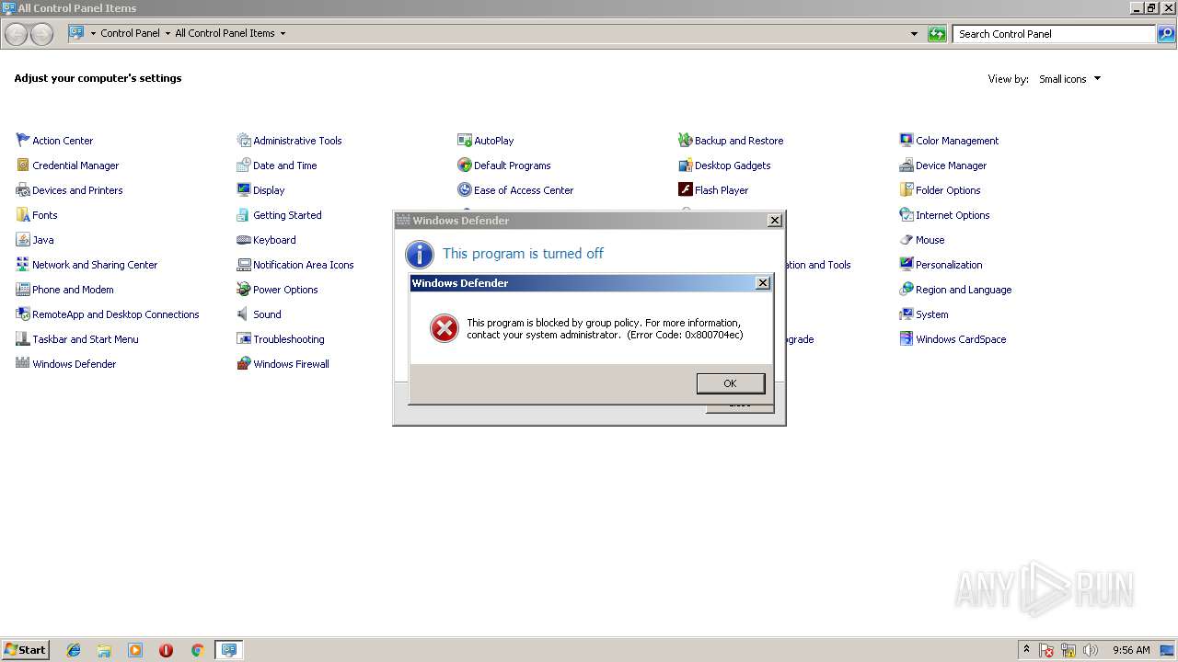Open Windows Defender icon in Control Panel
This screenshot has width=1178, height=662.
click(23, 363)
